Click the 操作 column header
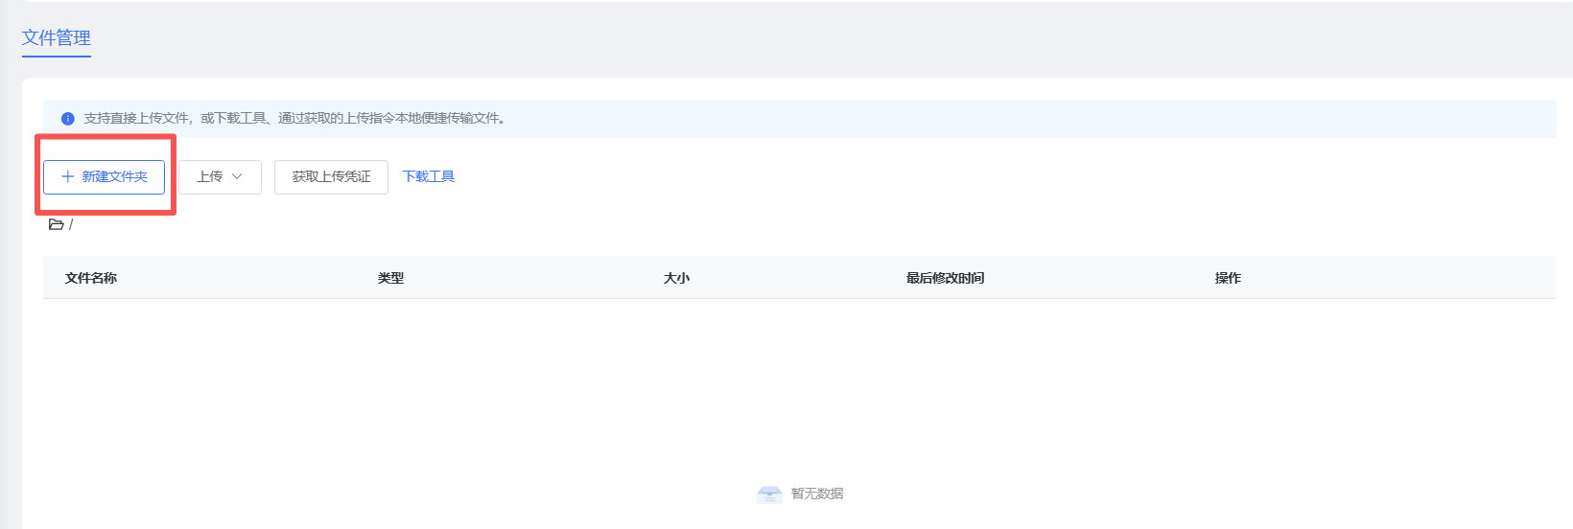1573x529 pixels. (x=1228, y=278)
